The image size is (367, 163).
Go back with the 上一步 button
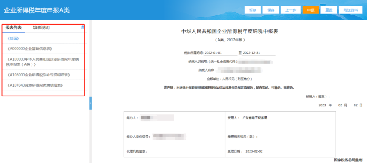(291, 10)
